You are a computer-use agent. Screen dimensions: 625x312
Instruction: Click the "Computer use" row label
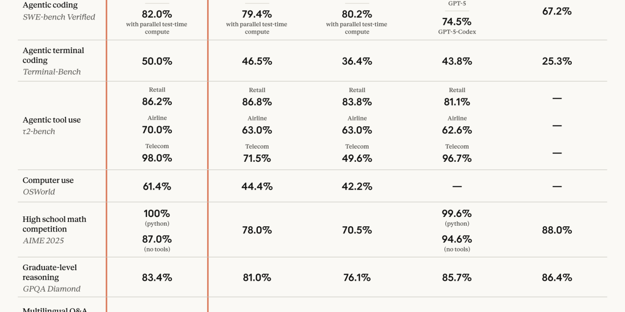[x=48, y=180]
